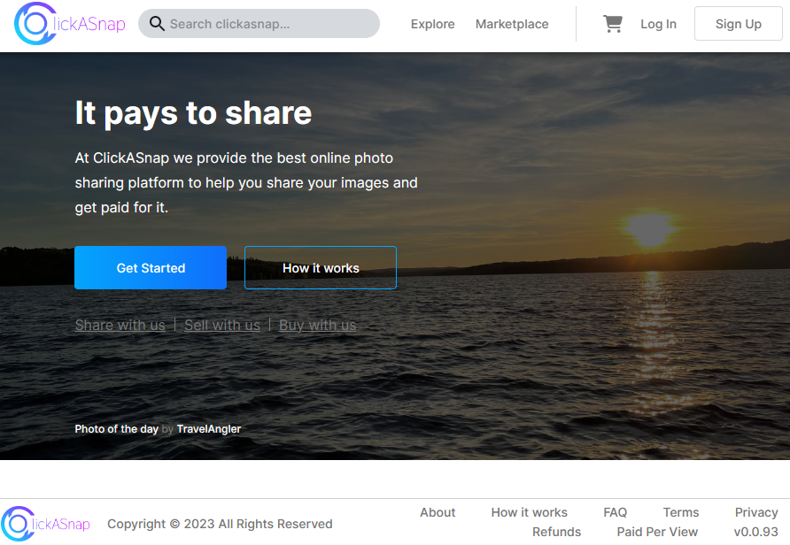This screenshot has width=790, height=545.
Task: View the Terms footer link
Action: click(681, 512)
